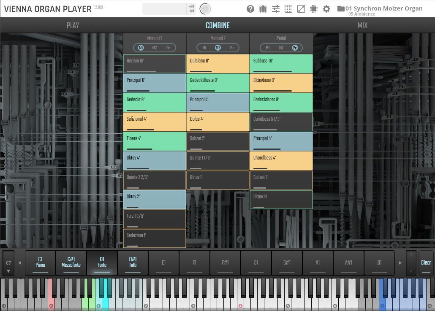Enable the Oktav 32' pedal stop
The height and width of the screenshot is (311, 435).
tap(281, 199)
